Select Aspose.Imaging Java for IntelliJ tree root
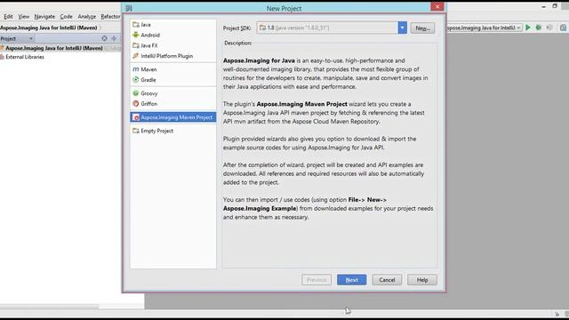 pos(54,48)
